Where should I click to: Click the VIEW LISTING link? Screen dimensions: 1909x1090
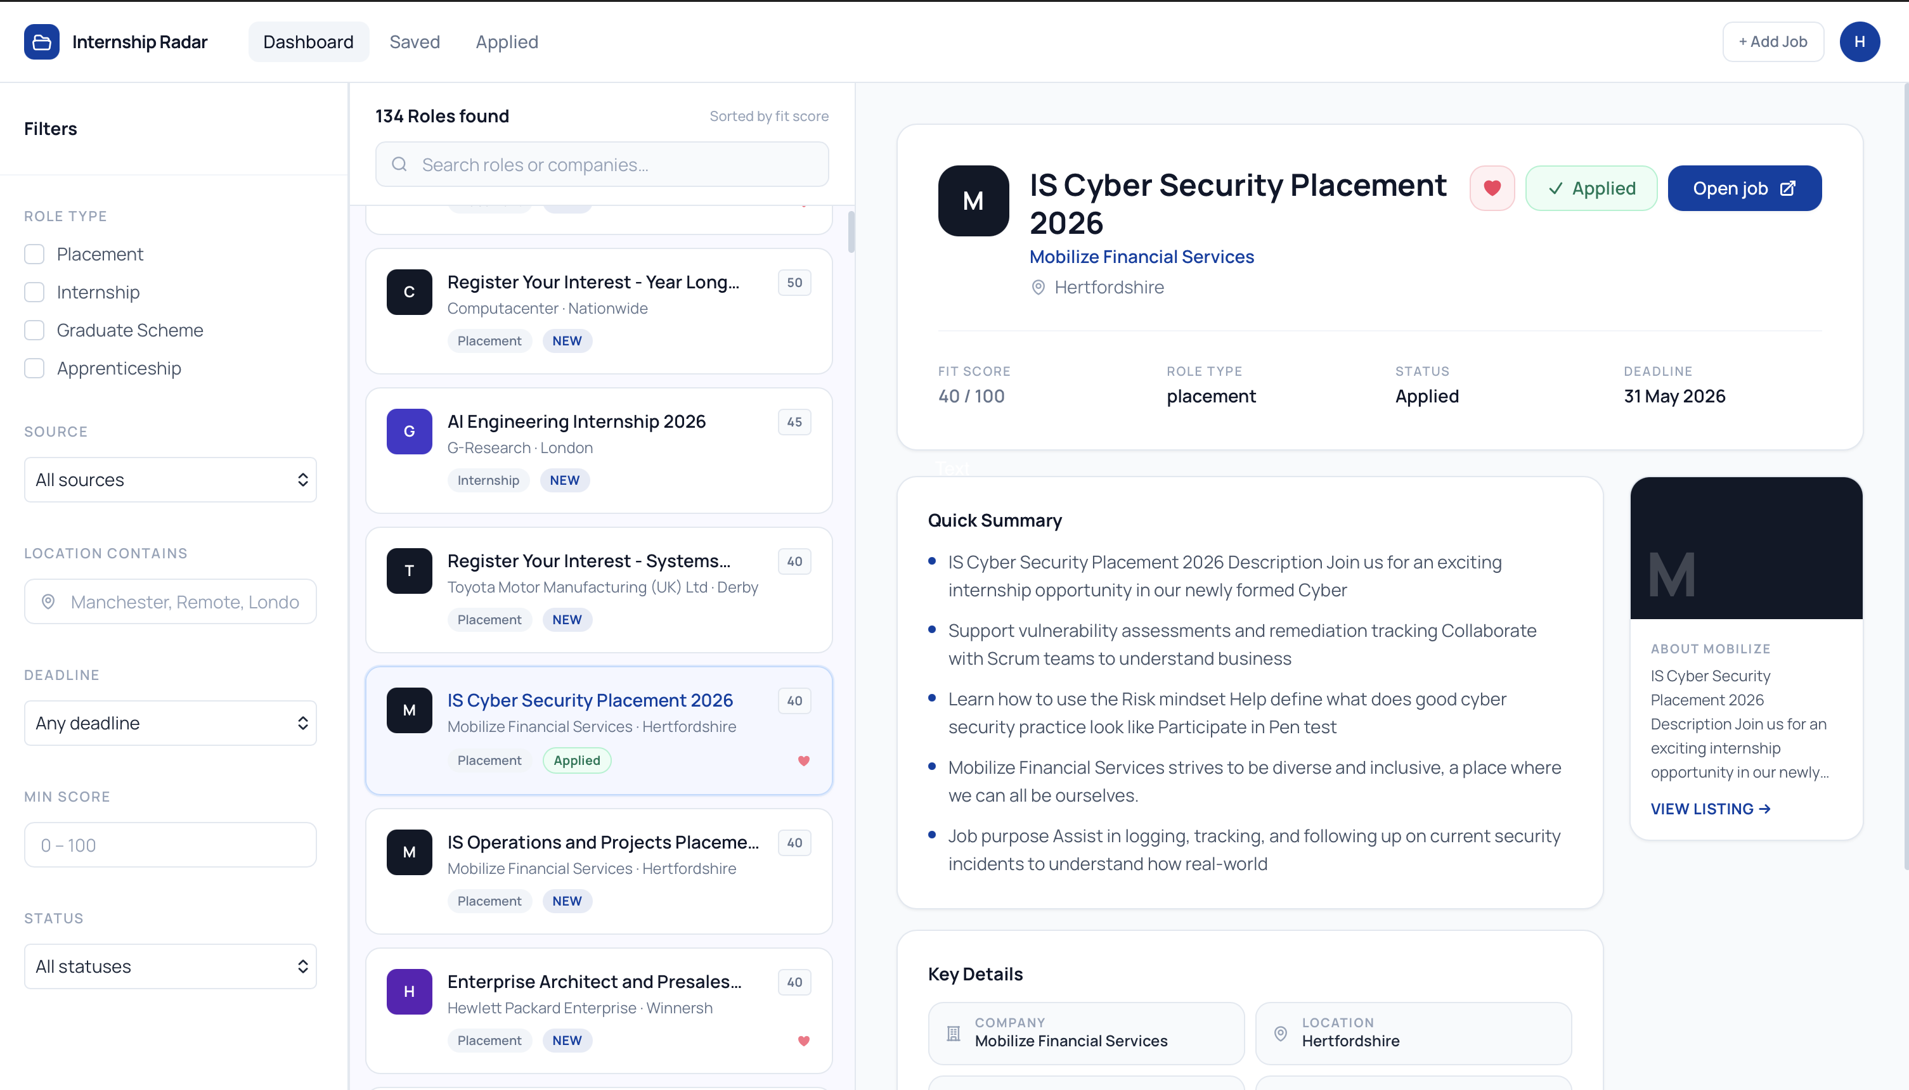tap(1710, 809)
